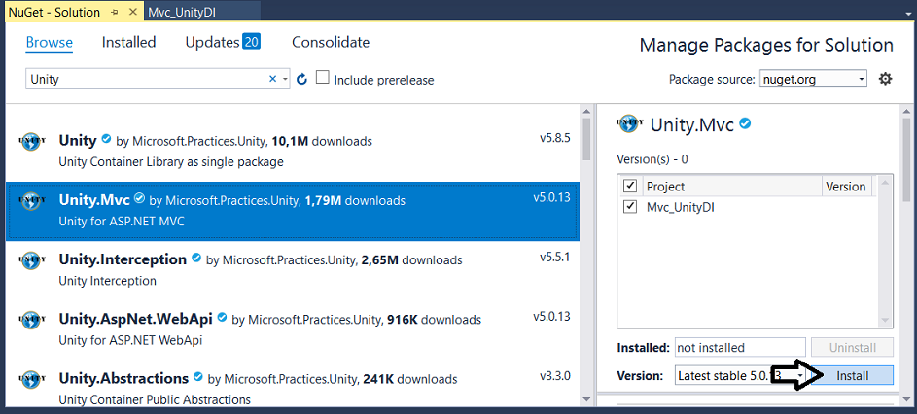Click verified badge beside Unity.AspNet.WebApi
917x414 pixels.
pos(223,318)
